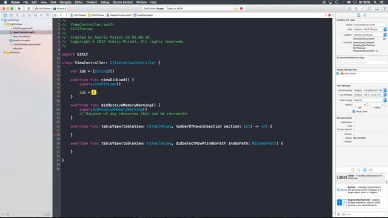The height and width of the screenshot is (218, 388).
Task: Select Info.plist in navigator
Action: click(18, 48)
